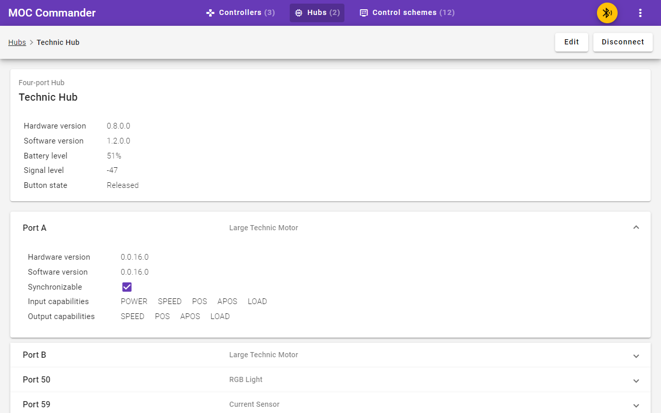This screenshot has width=661, height=413.
Task: Click the POWER input capability
Action: coord(134,301)
